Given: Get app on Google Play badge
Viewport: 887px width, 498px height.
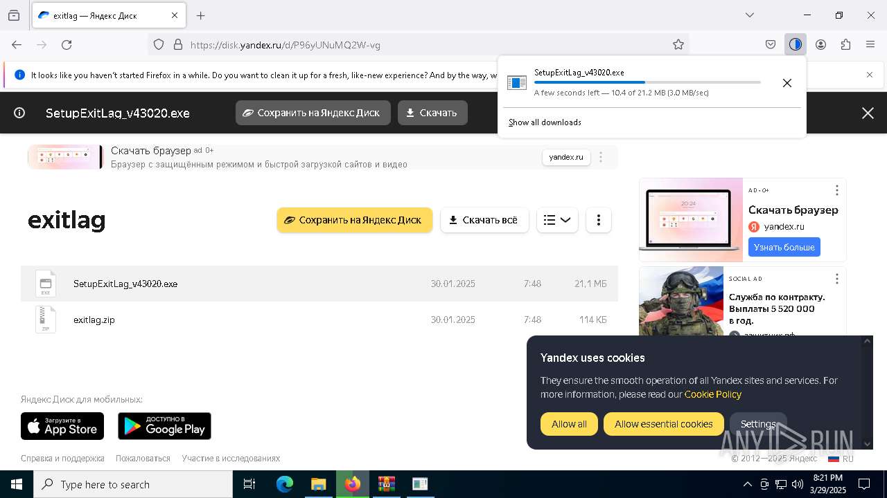Looking at the screenshot, I should coord(164,426).
